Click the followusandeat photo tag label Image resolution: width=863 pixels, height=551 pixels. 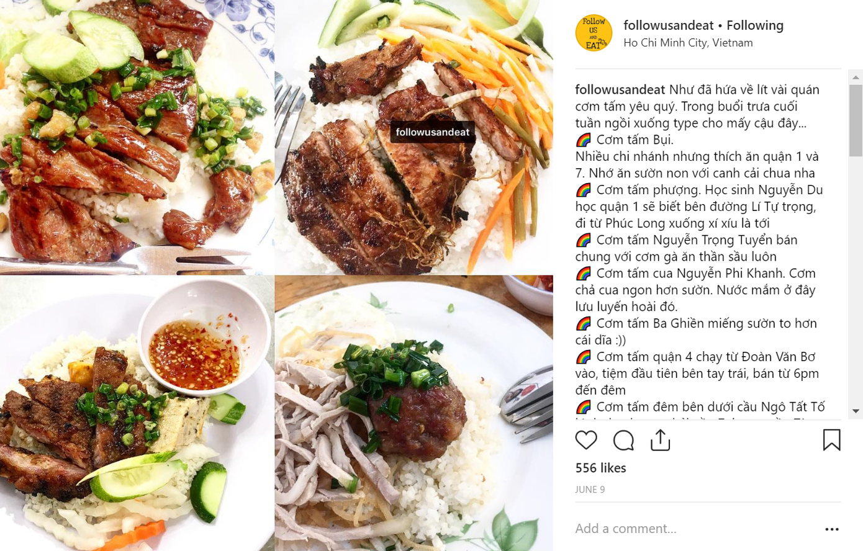433,132
